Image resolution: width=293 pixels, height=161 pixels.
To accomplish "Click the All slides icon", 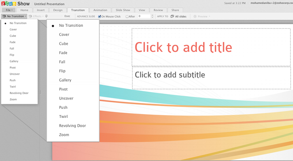I will click(x=172, y=16).
